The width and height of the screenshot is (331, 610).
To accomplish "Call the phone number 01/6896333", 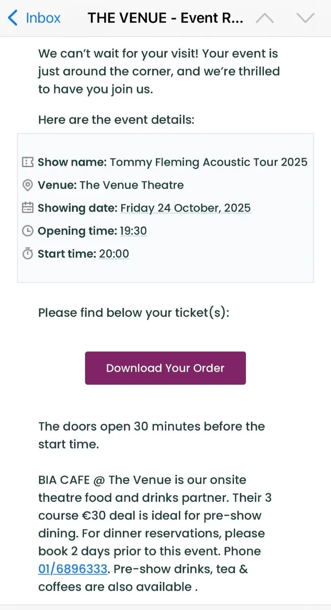I will pos(73,569).
